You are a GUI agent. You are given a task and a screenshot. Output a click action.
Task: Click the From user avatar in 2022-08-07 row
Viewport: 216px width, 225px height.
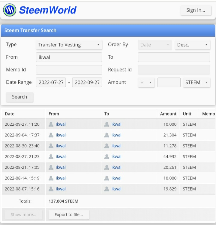pyautogui.click(x=51, y=189)
